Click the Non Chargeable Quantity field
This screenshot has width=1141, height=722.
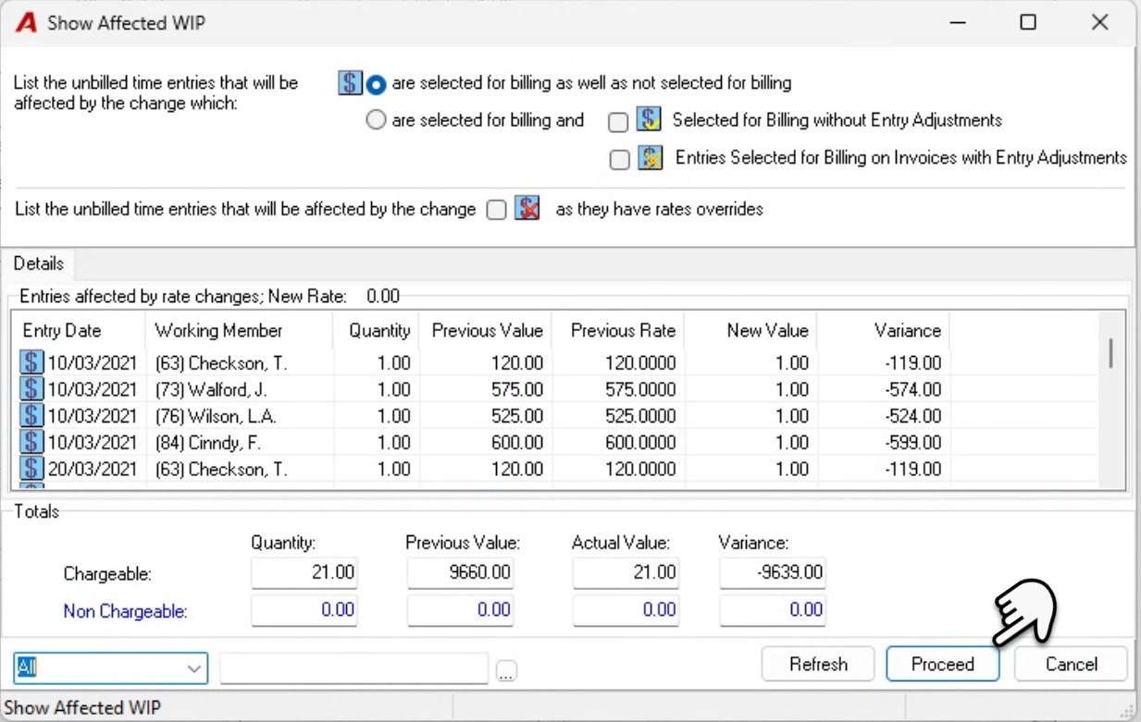point(304,610)
